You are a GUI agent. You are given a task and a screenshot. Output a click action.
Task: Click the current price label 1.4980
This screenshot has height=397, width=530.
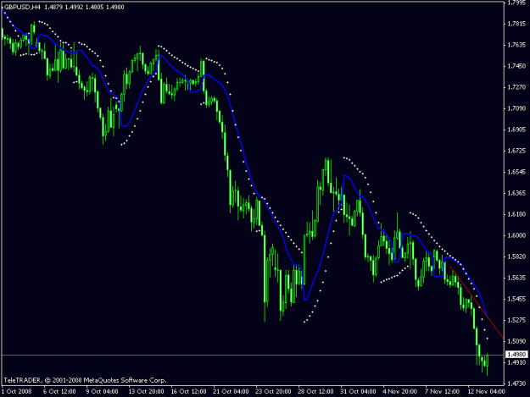(x=516, y=354)
